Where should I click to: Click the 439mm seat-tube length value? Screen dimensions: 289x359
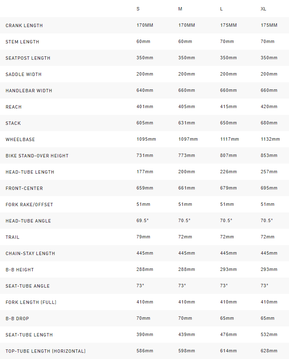coord(187,335)
